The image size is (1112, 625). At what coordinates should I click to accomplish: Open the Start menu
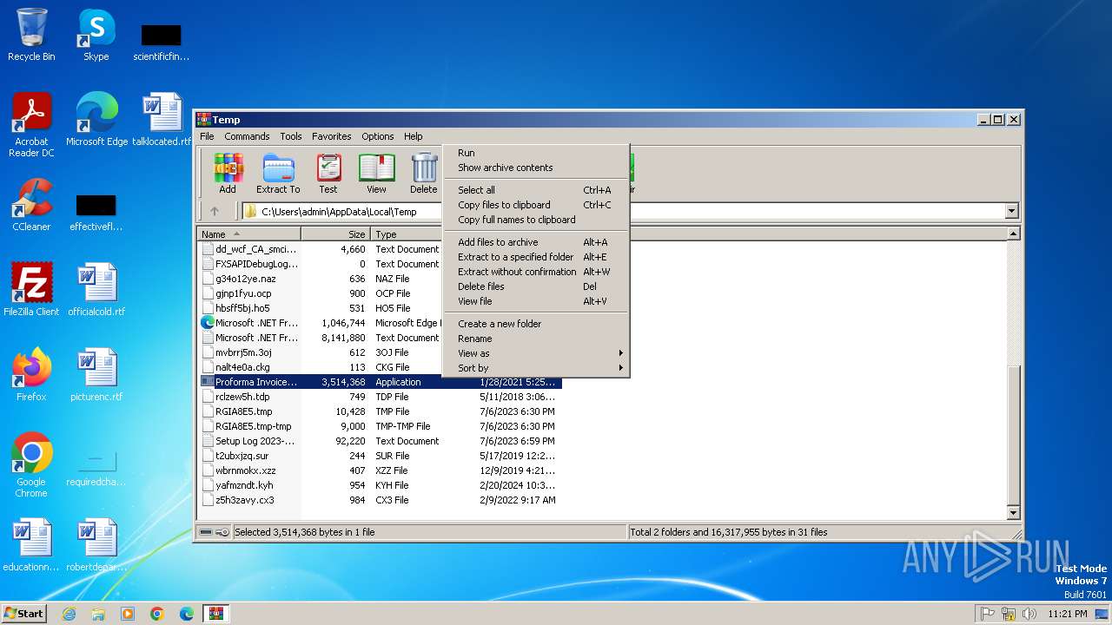23,614
